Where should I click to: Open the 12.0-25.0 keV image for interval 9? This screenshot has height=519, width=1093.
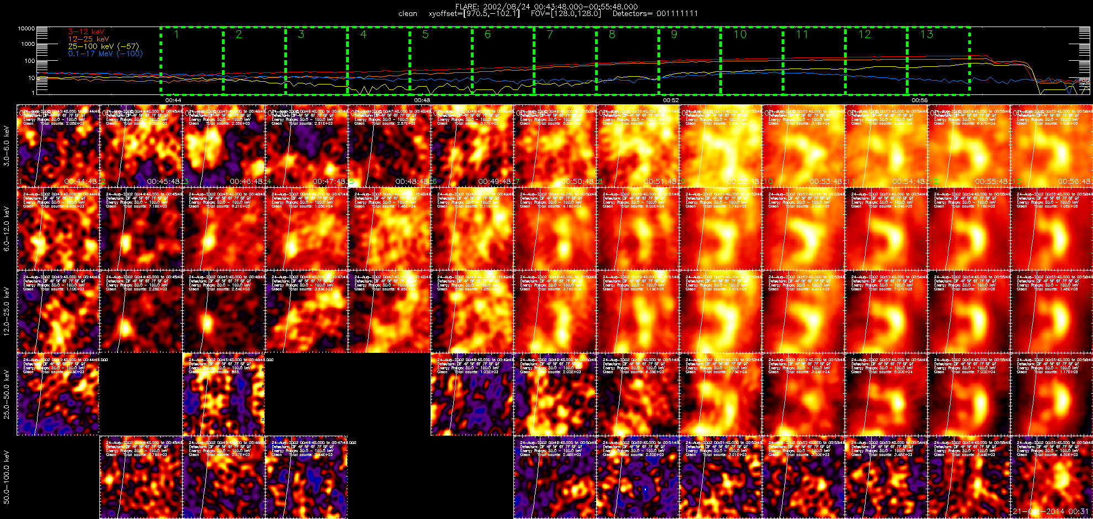coord(720,311)
